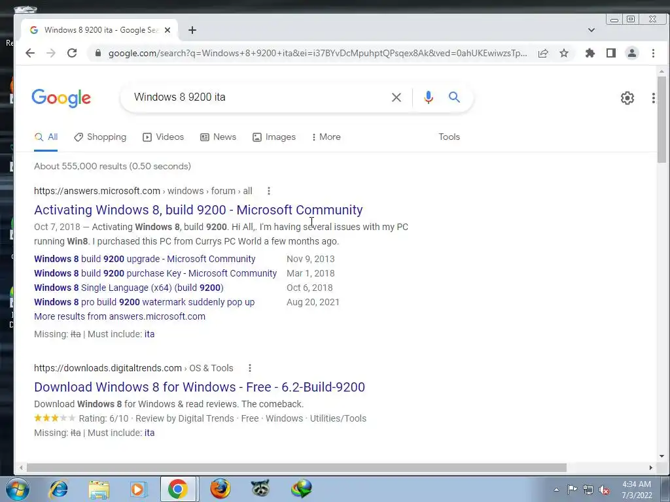Start voice search with the microphone
This screenshot has width=670, height=502.
coord(428,97)
